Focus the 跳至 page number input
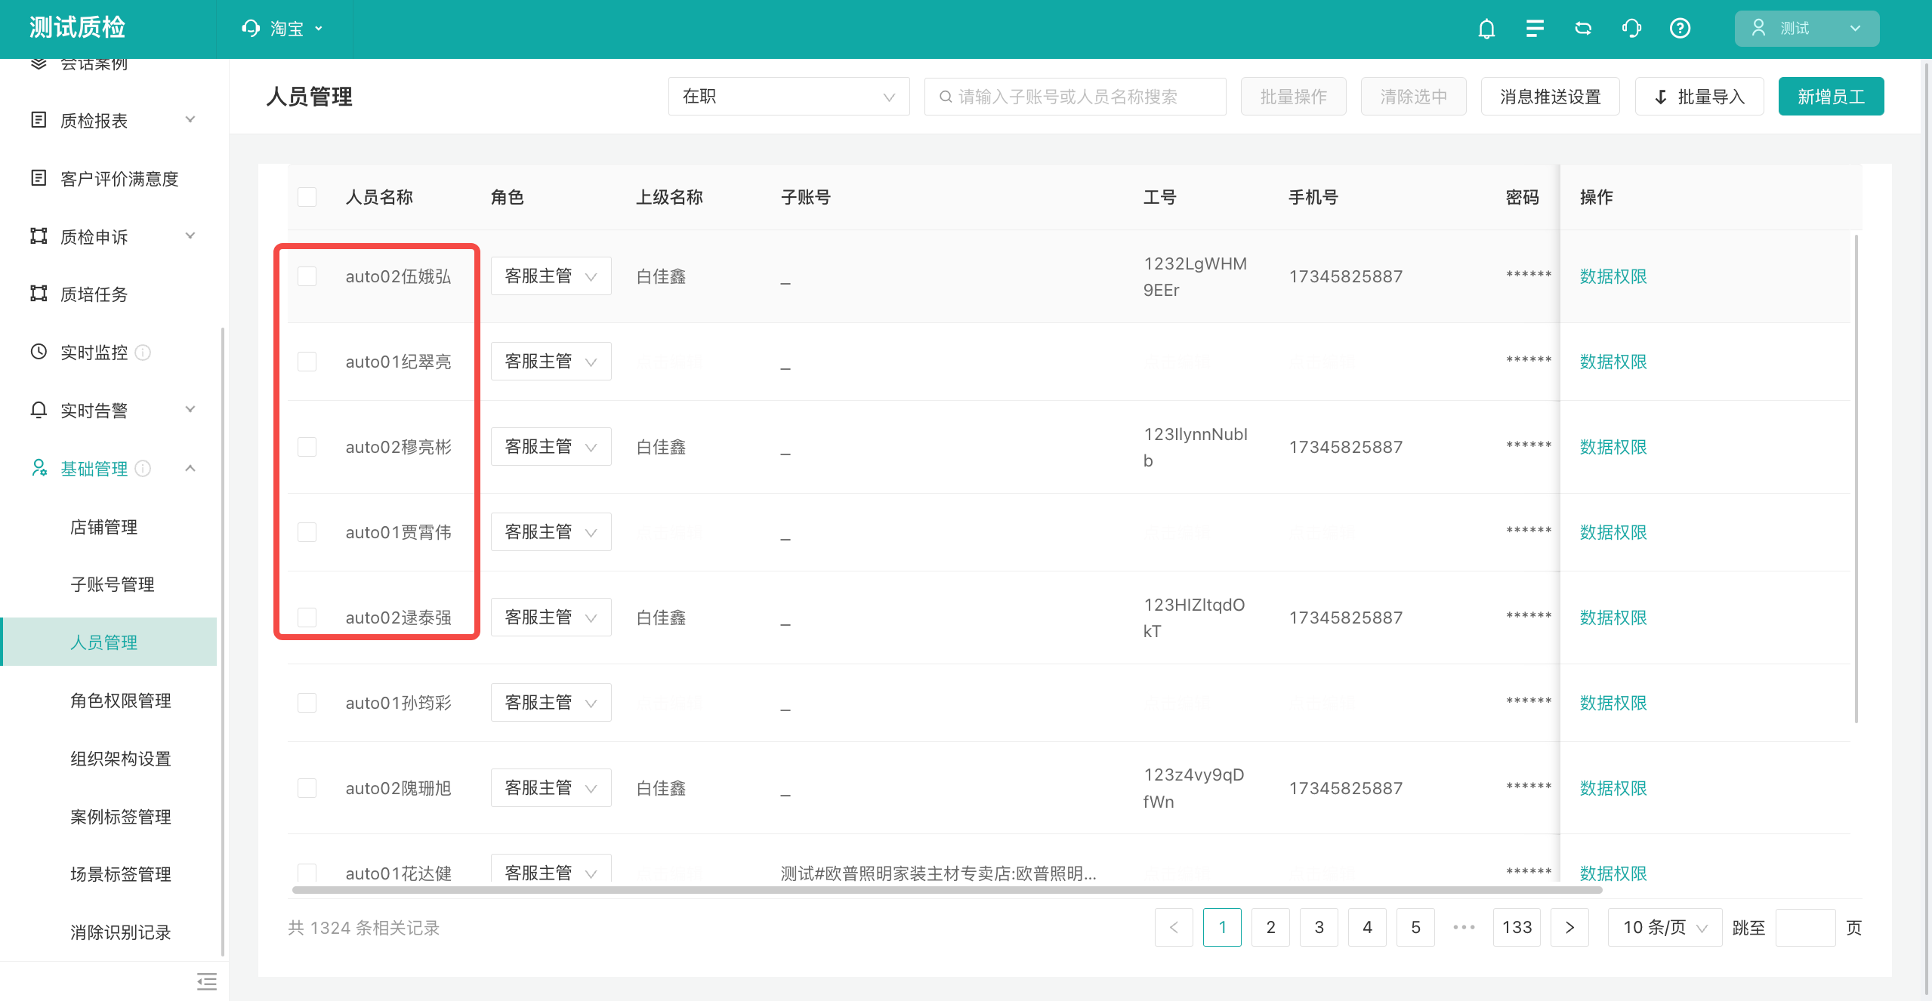Viewport: 1932px width, 1001px height. tap(1805, 927)
